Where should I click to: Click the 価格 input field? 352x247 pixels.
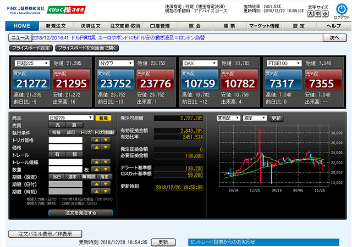tap(65, 148)
